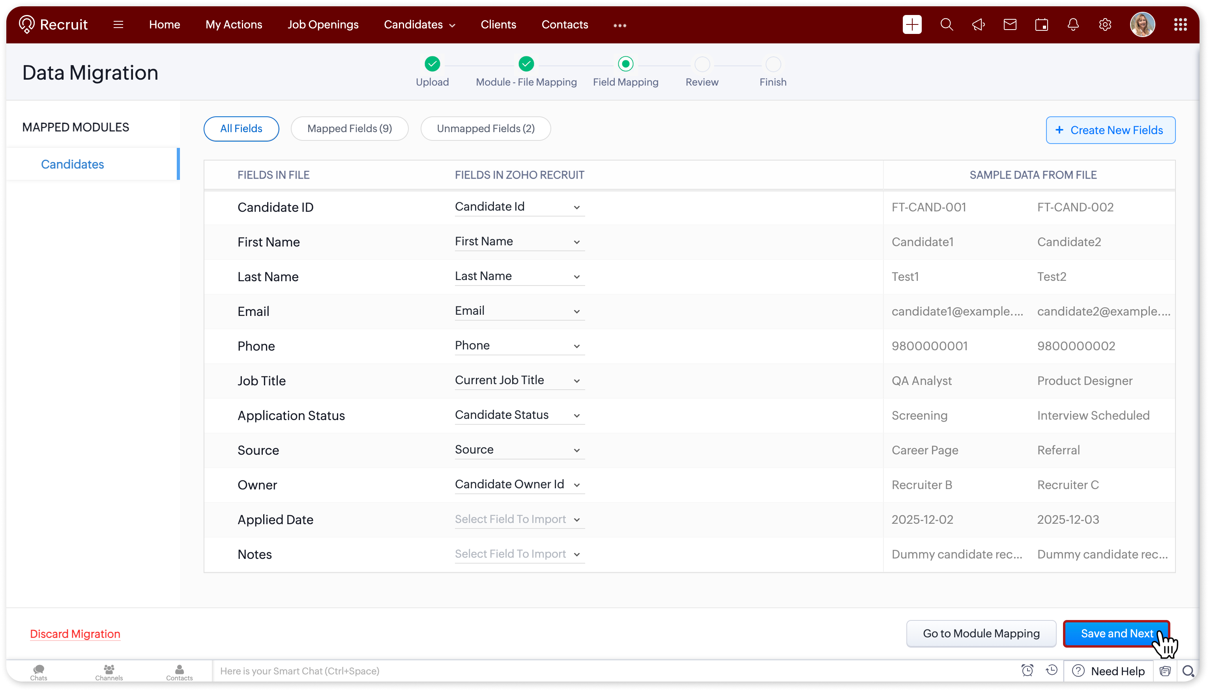Viewport: 1209px width, 691px height.
Task: Open the notifications bell
Action: 1073,25
